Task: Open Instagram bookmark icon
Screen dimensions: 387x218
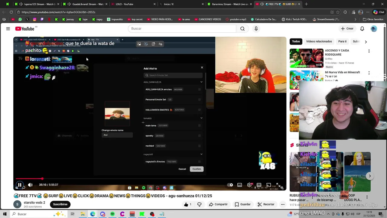Action: click(34, 19)
